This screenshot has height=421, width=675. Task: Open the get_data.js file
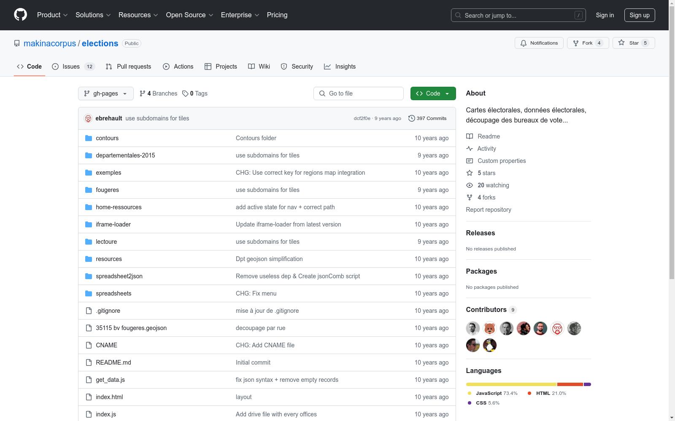click(x=110, y=380)
